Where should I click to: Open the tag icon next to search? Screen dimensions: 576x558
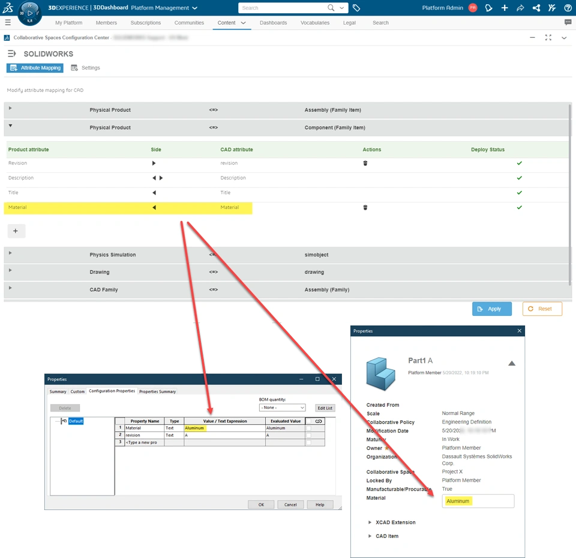pos(356,8)
